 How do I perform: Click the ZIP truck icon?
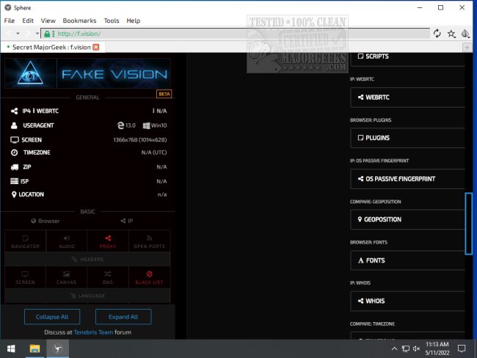15,167
